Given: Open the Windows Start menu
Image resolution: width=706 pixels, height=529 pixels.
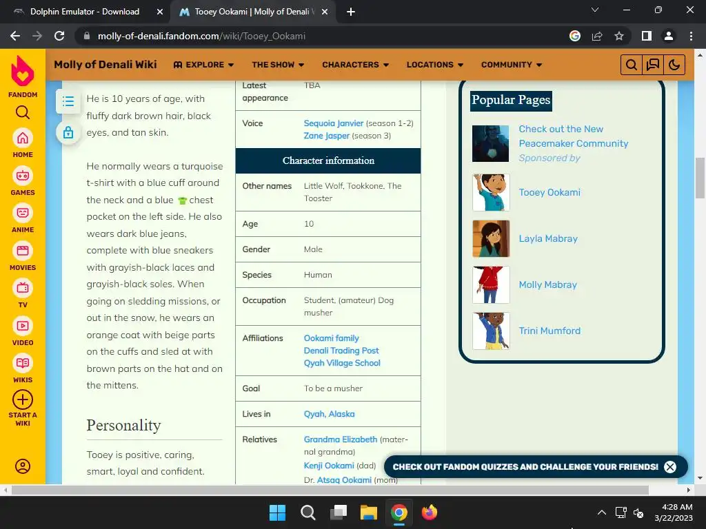Looking at the screenshot, I should [277, 512].
